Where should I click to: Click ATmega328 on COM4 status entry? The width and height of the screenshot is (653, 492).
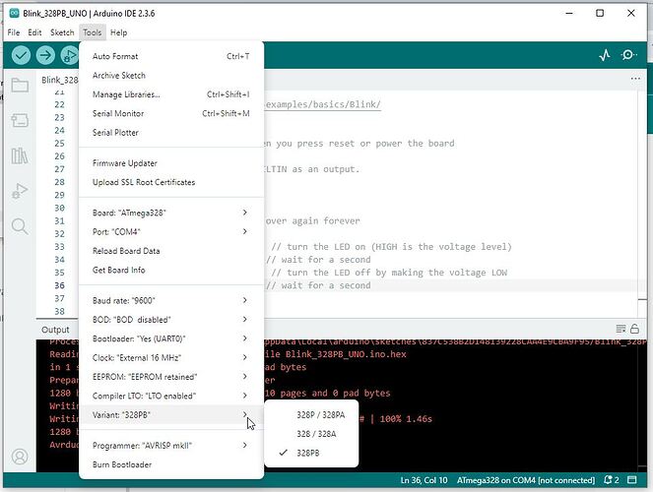pos(526,480)
